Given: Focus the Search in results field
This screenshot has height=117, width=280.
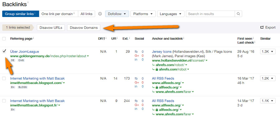Looking at the screenshot, I should [210, 14].
